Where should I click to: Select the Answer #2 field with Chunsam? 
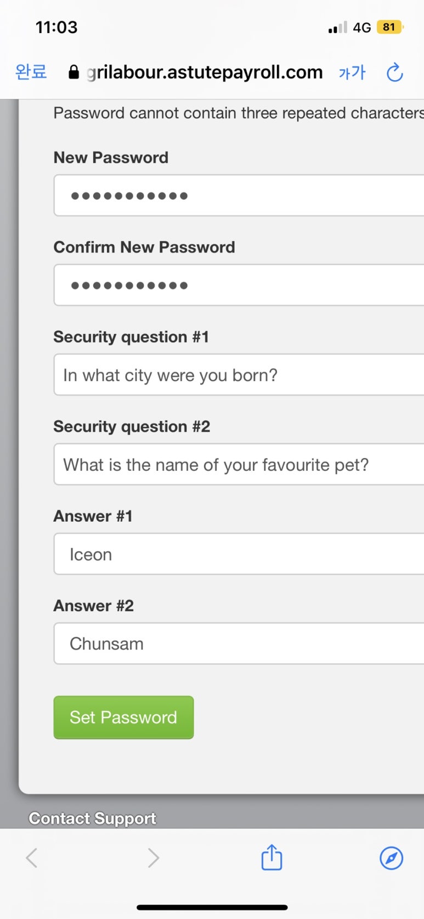click(239, 643)
